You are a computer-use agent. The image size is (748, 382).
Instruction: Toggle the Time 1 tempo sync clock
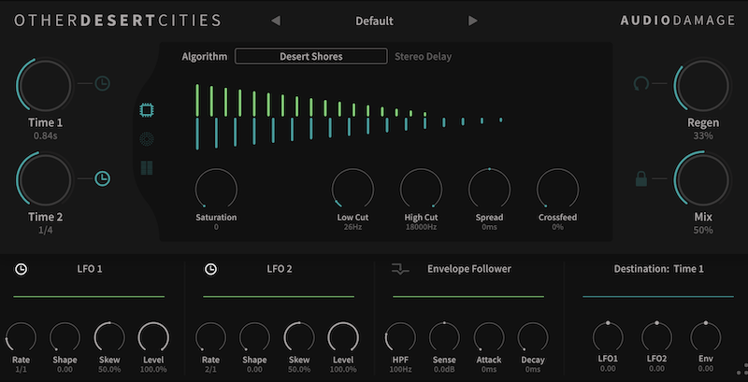(103, 84)
